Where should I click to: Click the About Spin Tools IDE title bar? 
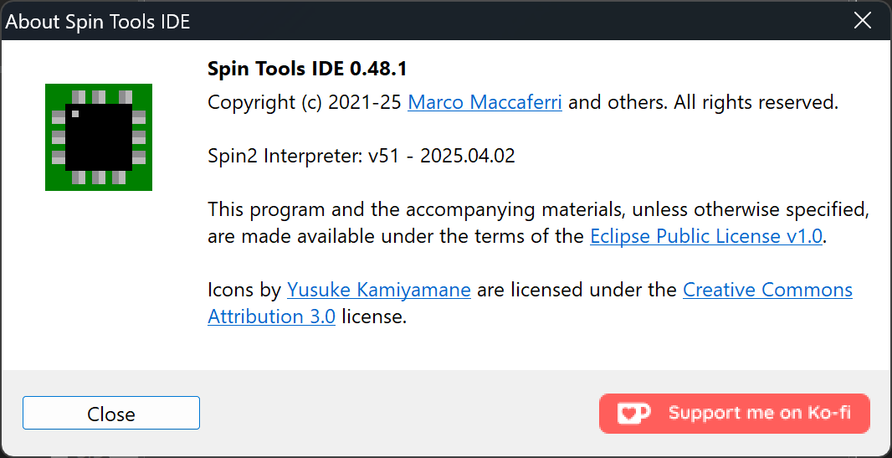coord(97,21)
